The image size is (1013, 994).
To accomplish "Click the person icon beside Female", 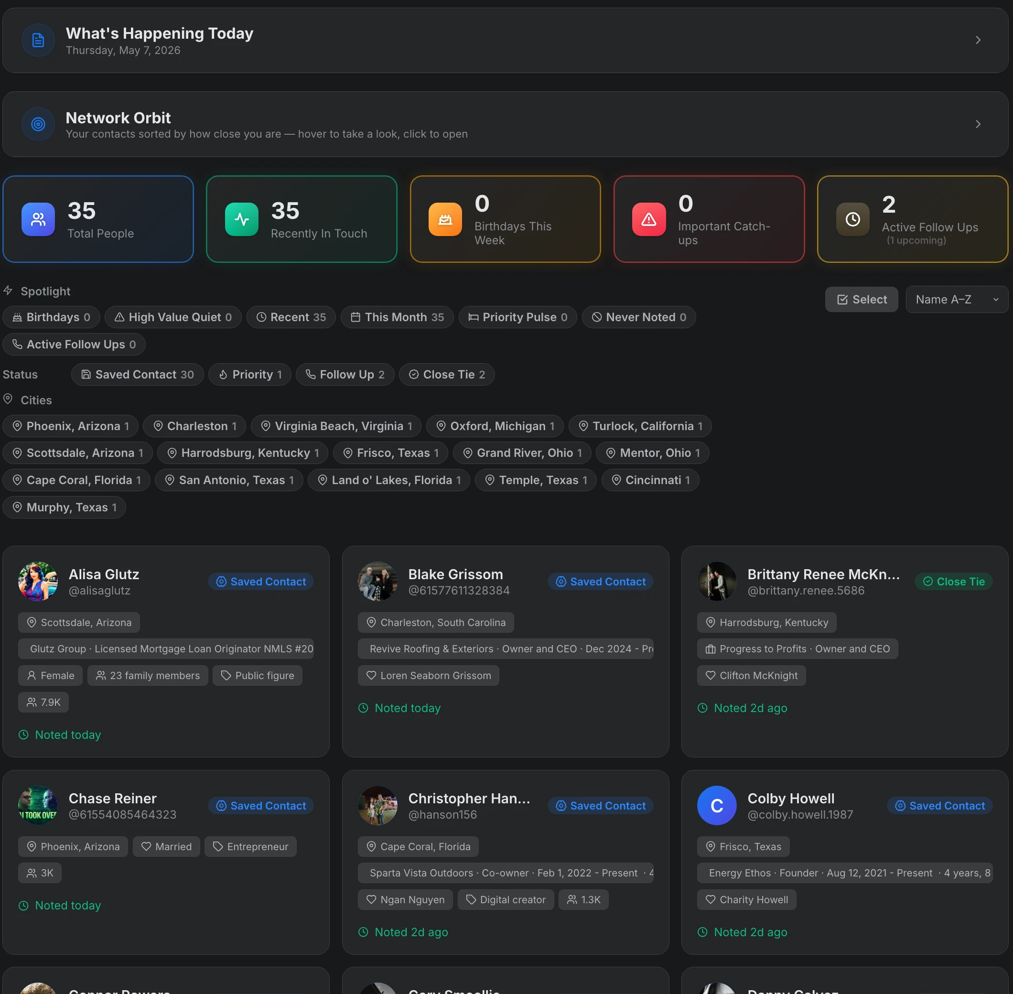I will (32, 676).
